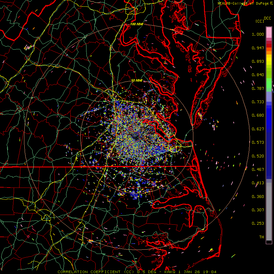
Task: Click the 0.840 scale value
Action: coord(258,75)
